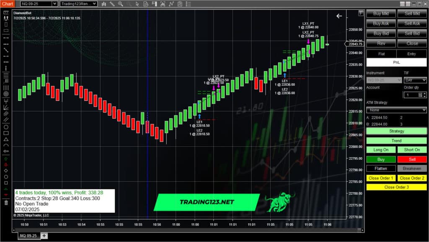The width and height of the screenshot is (429, 242).
Task: Increase the order qty stepper
Action: coord(425,94)
